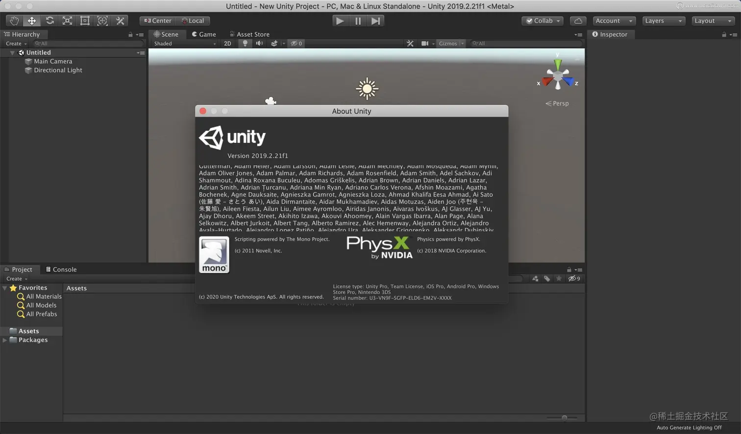The height and width of the screenshot is (434, 741).
Task: Switch to the Game tab
Action: [204, 34]
